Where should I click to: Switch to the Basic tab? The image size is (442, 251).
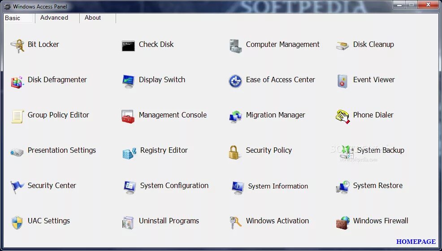pyautogui.click(x=19, y=18)
